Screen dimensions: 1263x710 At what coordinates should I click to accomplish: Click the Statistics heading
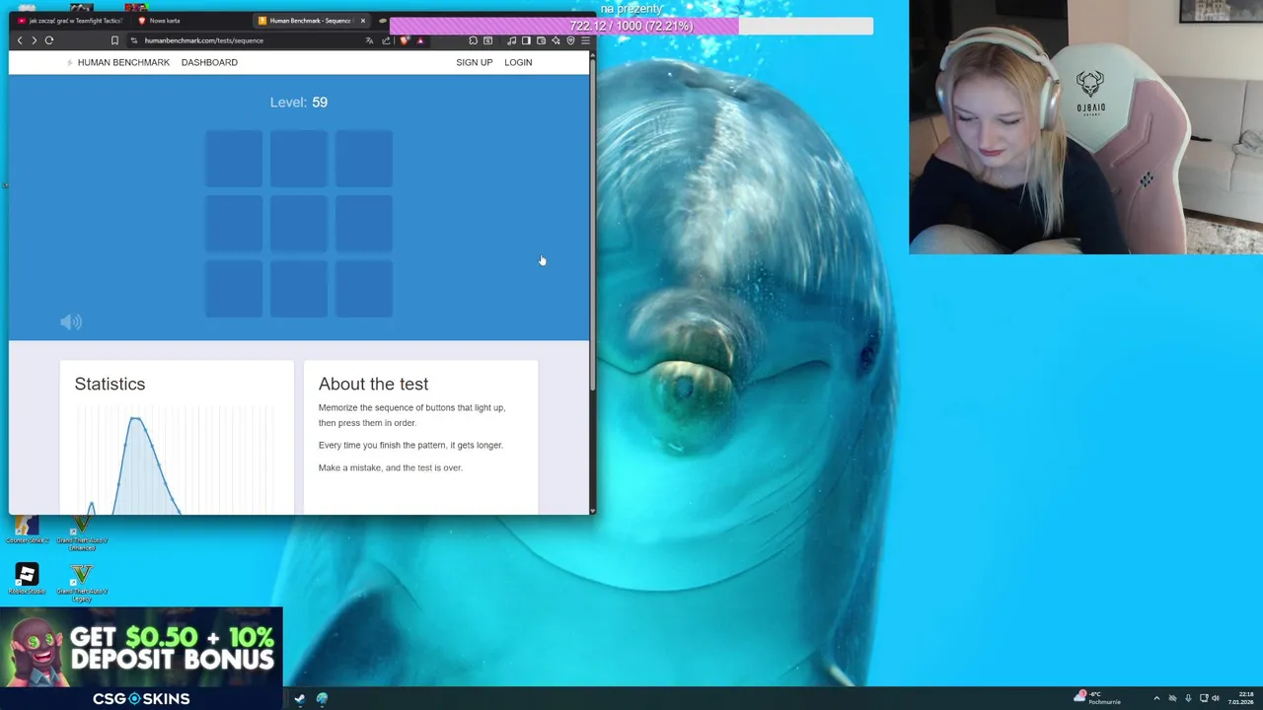110,384
